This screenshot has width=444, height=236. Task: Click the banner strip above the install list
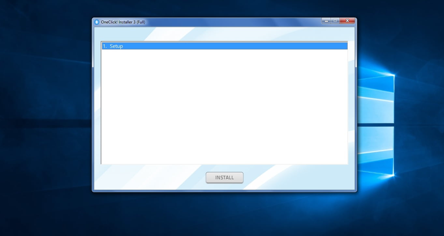pos(224,34)
